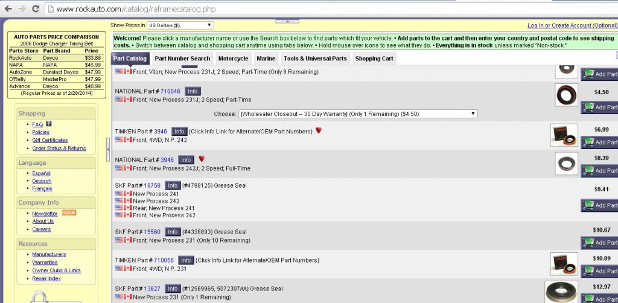Collapse the top panel with the small arrow handle
Screen dimensions: 618x303
pyautogui.click(x=287, y=21)
